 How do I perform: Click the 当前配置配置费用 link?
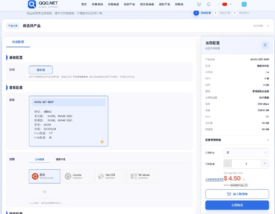[x=214, y=179]
